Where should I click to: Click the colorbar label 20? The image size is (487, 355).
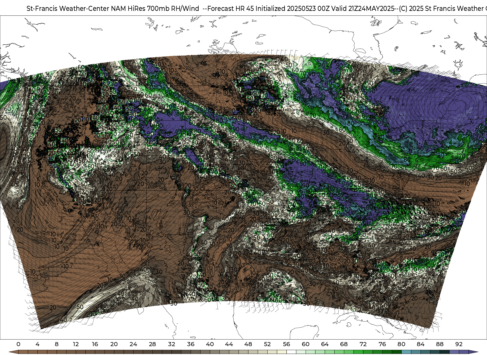[x=114, y=344]
